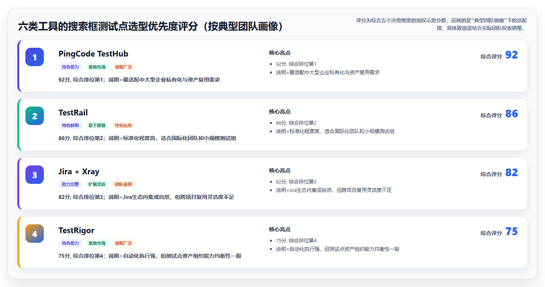Click bold summary line under PingCode TestHub tags
Screen dimensions: 545x287
[x=139, y=80]
